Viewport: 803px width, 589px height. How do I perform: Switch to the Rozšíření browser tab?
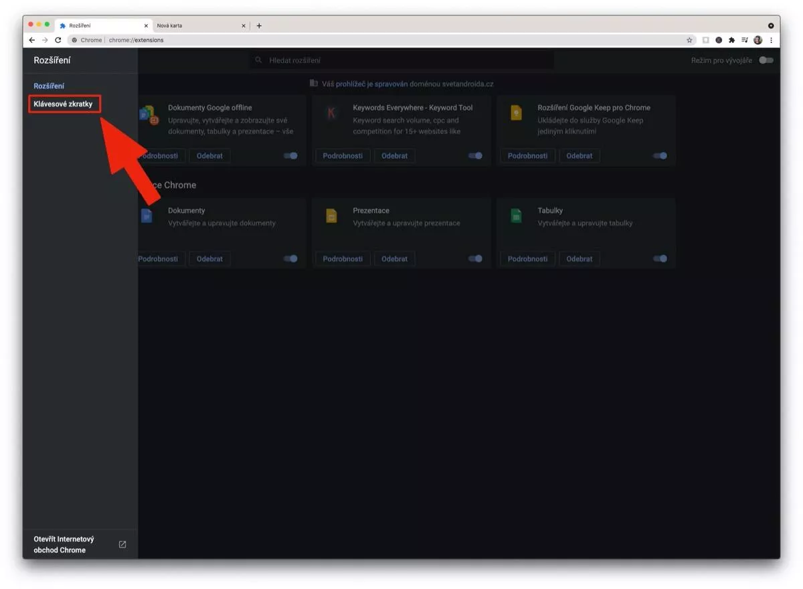point(104,25)
